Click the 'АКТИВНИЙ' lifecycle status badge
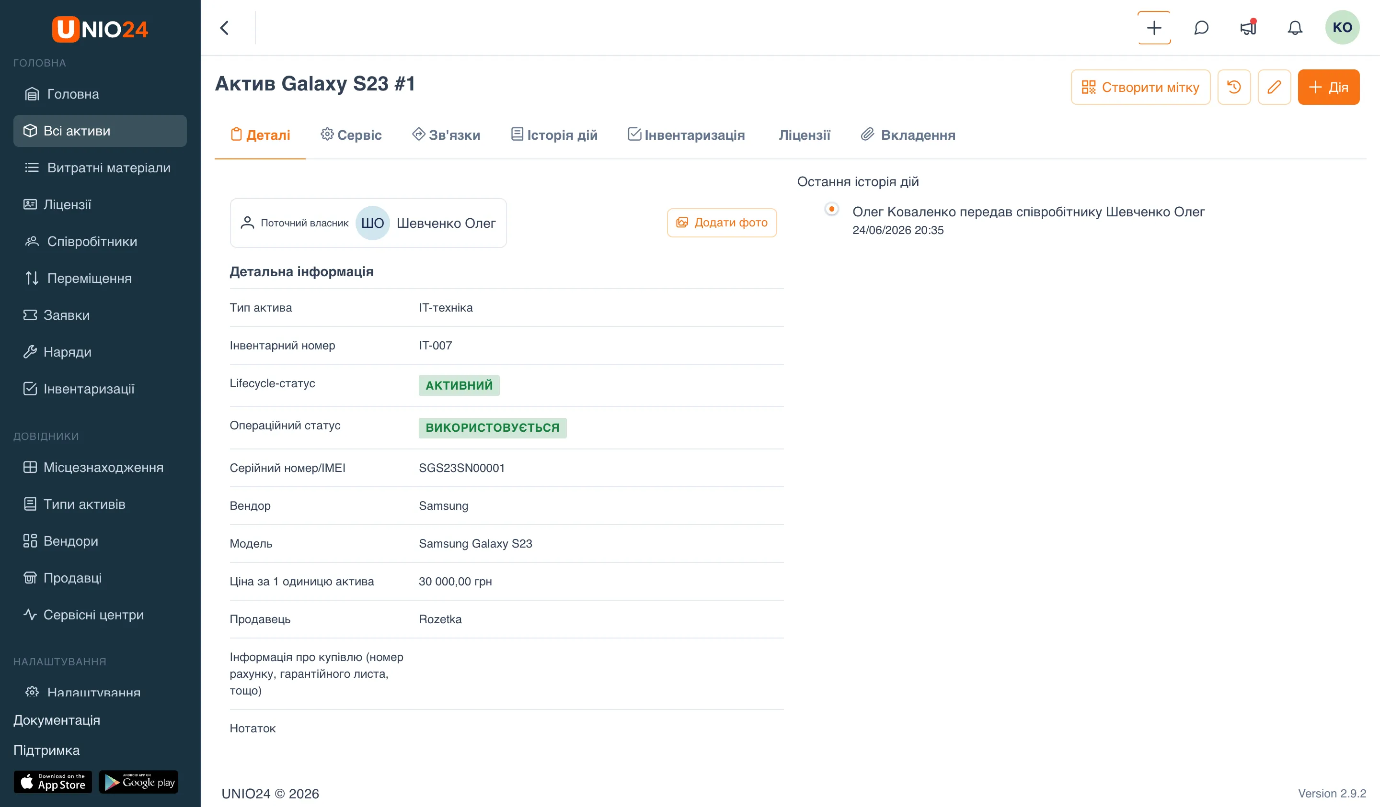This screenshot has width=1380, height=807. 459,386
